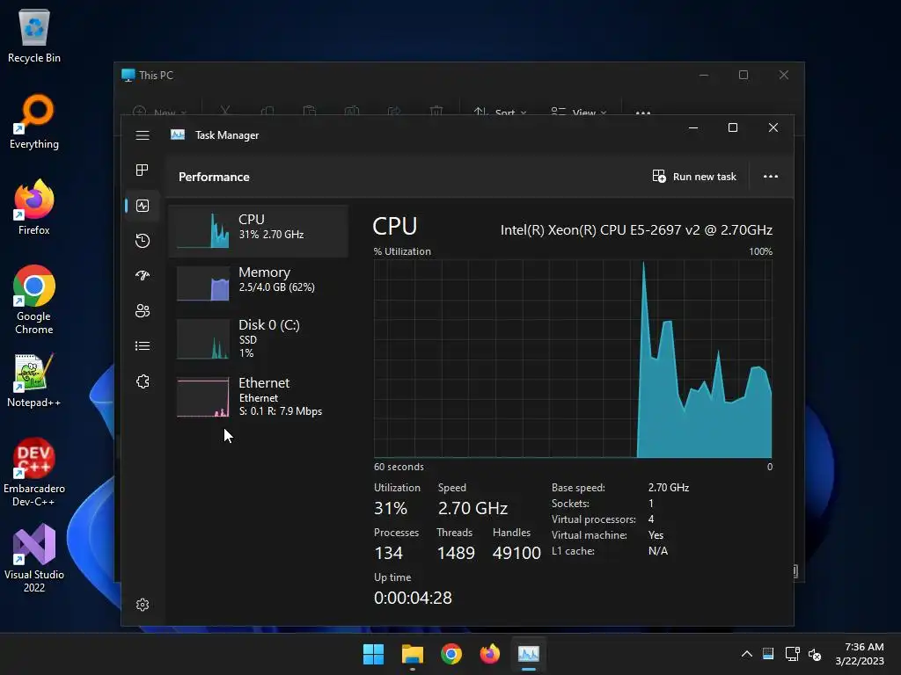The image size is (901, 675).
Task: Open Startup apps page icon
Action: click(143, 275)
